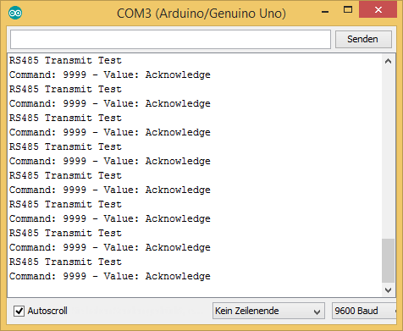Click the Senden button

pos(363,39)
